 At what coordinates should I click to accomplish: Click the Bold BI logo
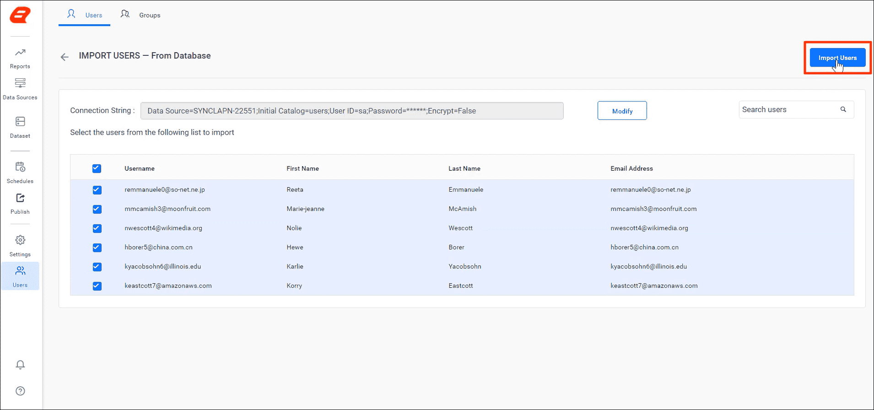pyautogui.click(x=20, y=15)
